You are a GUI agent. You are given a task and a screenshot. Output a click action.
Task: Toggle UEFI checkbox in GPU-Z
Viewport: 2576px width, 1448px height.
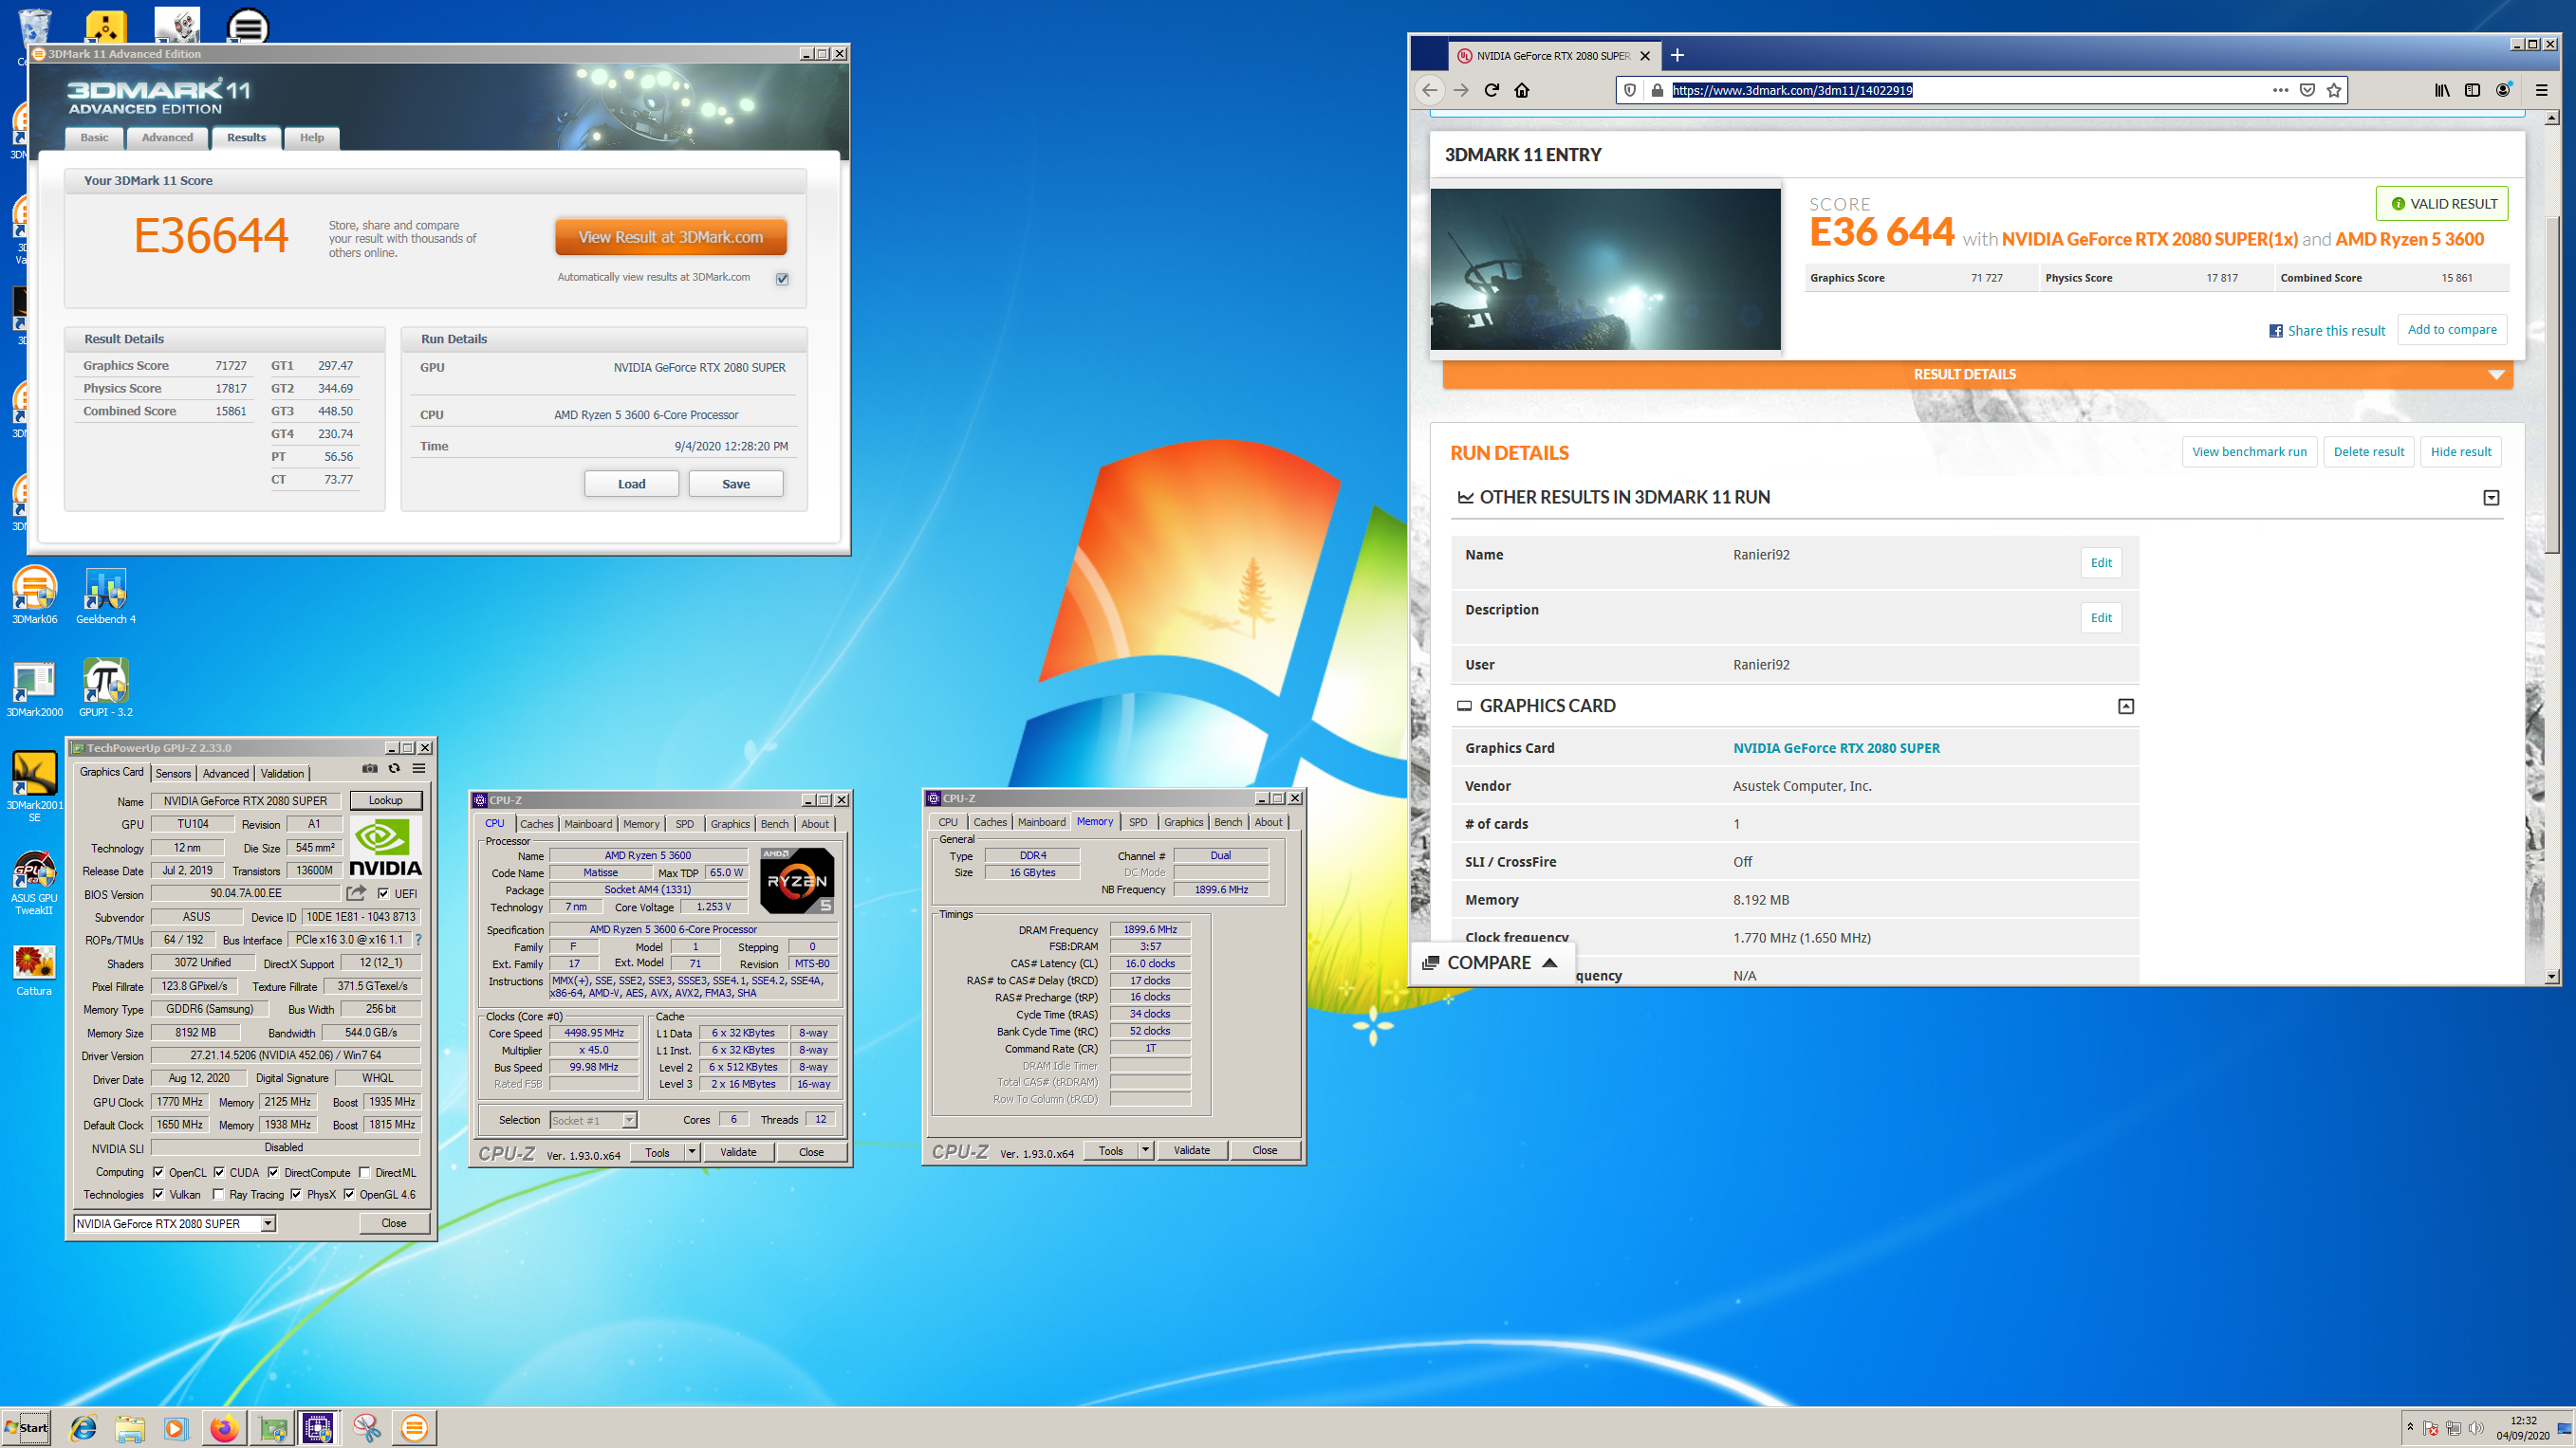tap(383, 893)
